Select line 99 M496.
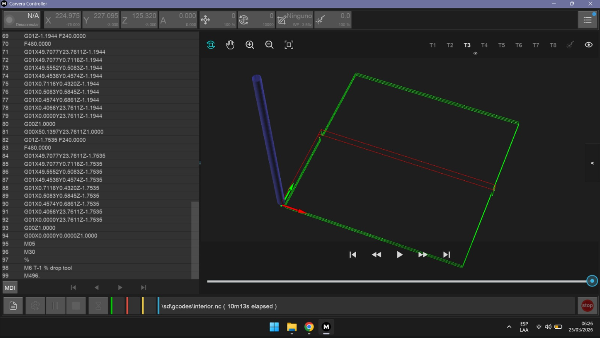 pos(99,276)
